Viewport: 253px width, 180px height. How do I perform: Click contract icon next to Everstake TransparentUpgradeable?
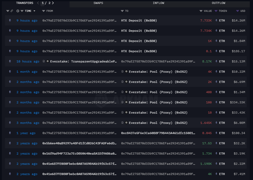point(44,61)
